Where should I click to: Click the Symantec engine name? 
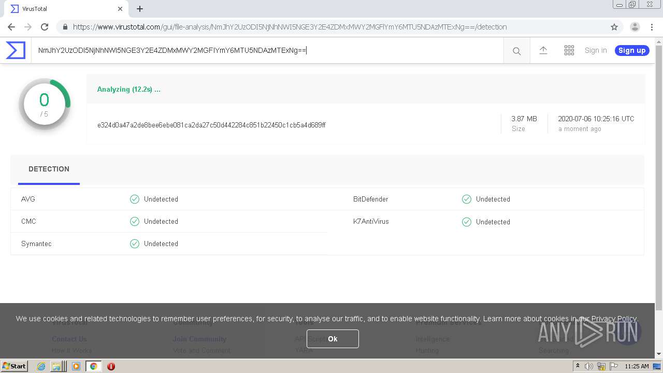[x=36, y=243]
